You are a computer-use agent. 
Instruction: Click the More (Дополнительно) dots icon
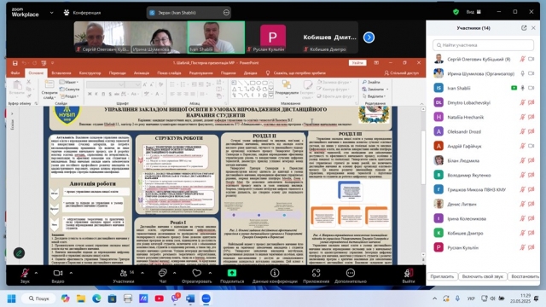(x=351, y=273)
